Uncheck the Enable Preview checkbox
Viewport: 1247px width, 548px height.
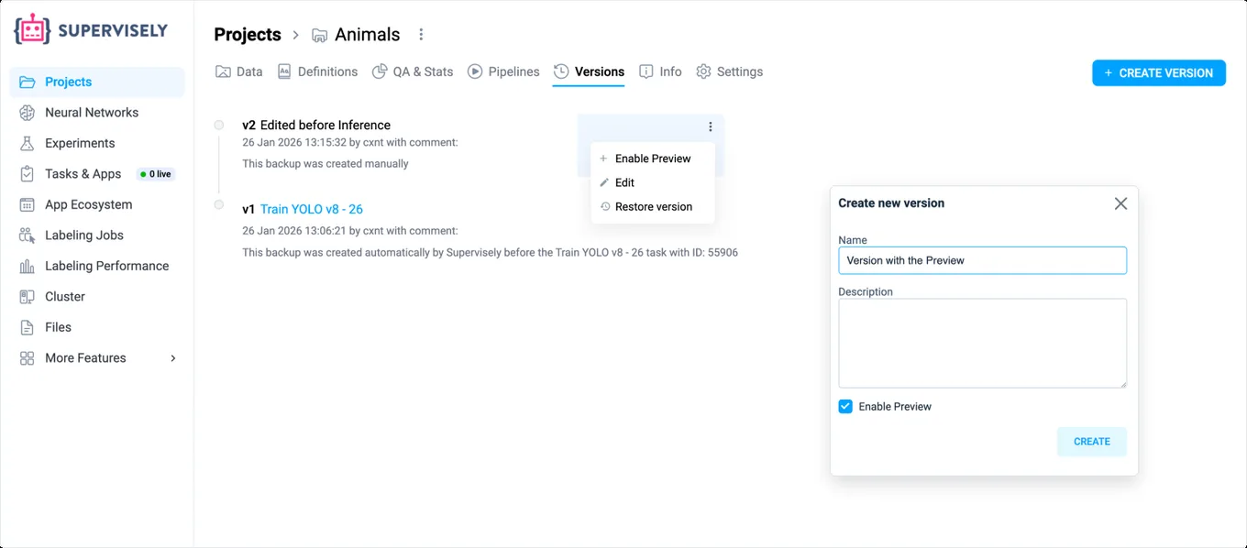[845, 407]
